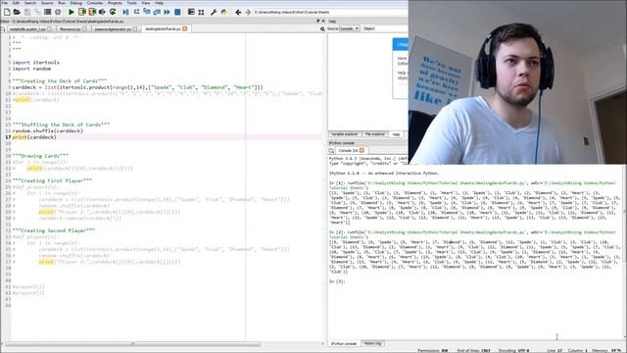The width and height of the screenshot is (627, 353).
Task: Click the forward arrow in toolbar
Action: (248, 12)
